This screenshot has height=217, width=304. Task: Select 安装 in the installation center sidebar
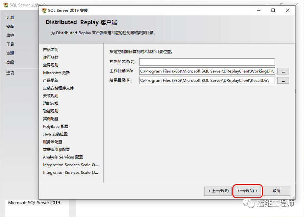click(x=10, y=26)
